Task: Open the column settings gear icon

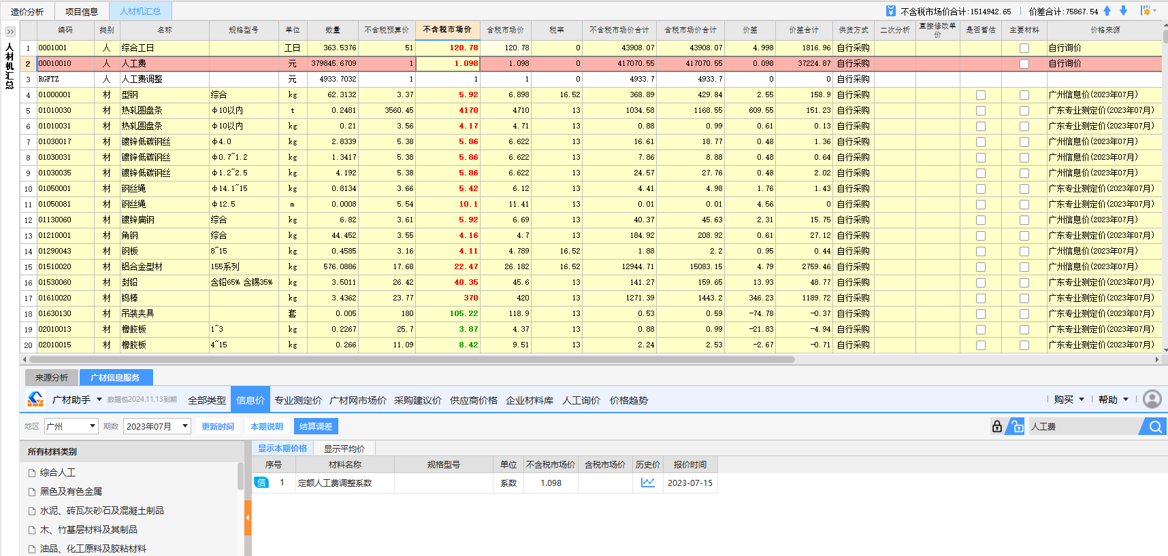Action: [x=1146, y=11]
